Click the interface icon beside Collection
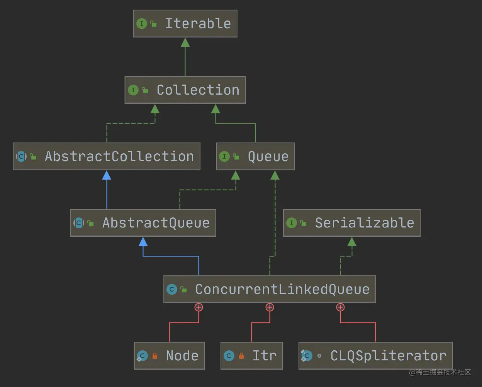The width and height of the screenshot is (482, 387). pos(133,90)
